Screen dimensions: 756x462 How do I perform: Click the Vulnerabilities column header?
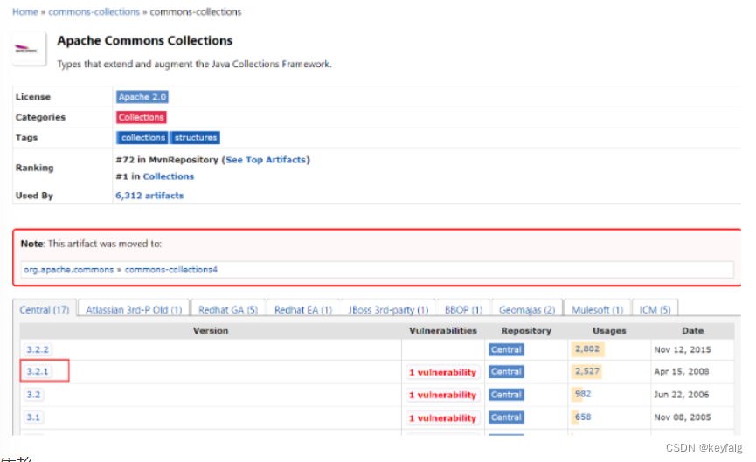(442, 330)
